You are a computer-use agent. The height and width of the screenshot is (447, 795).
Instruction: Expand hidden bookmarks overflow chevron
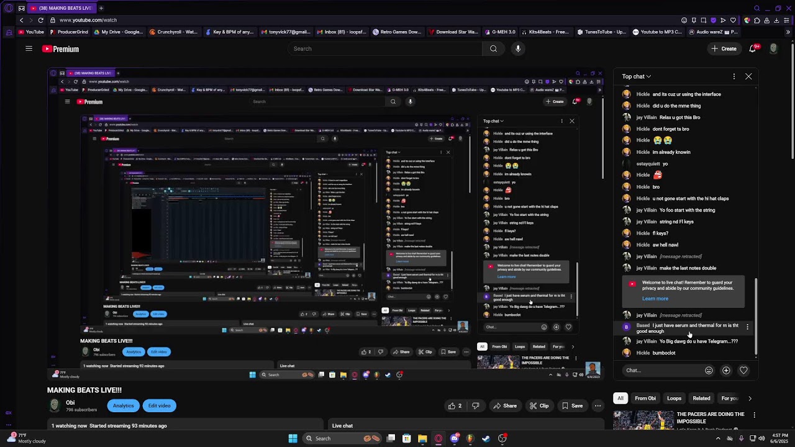click(788, 32)
